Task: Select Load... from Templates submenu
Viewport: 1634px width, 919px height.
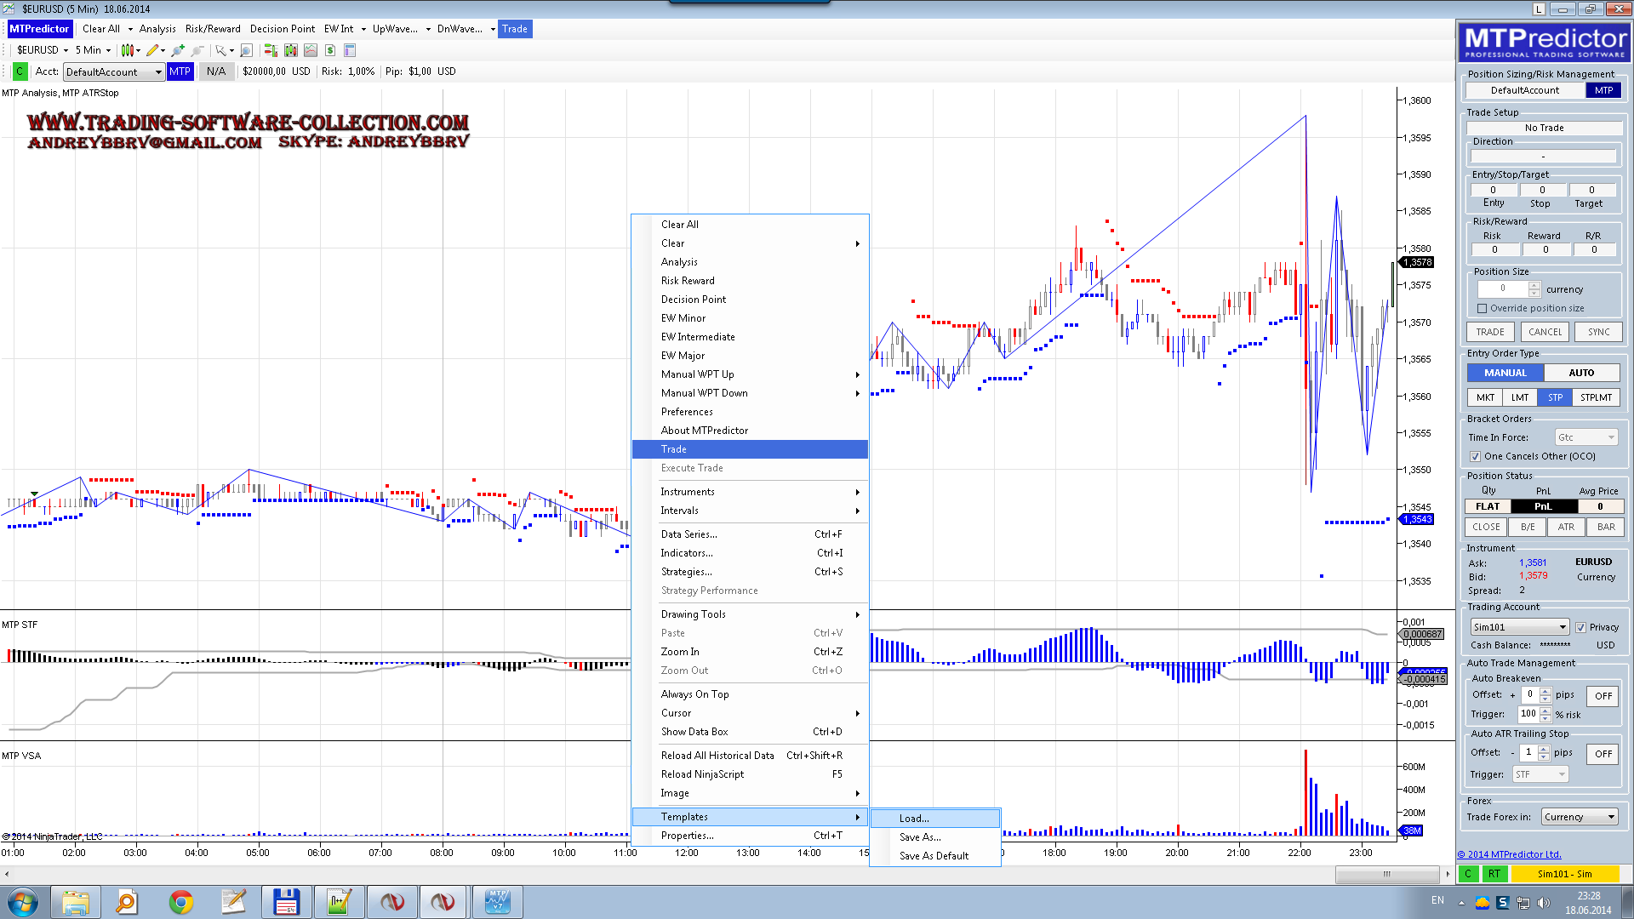Action: click(x=914, y=819)
